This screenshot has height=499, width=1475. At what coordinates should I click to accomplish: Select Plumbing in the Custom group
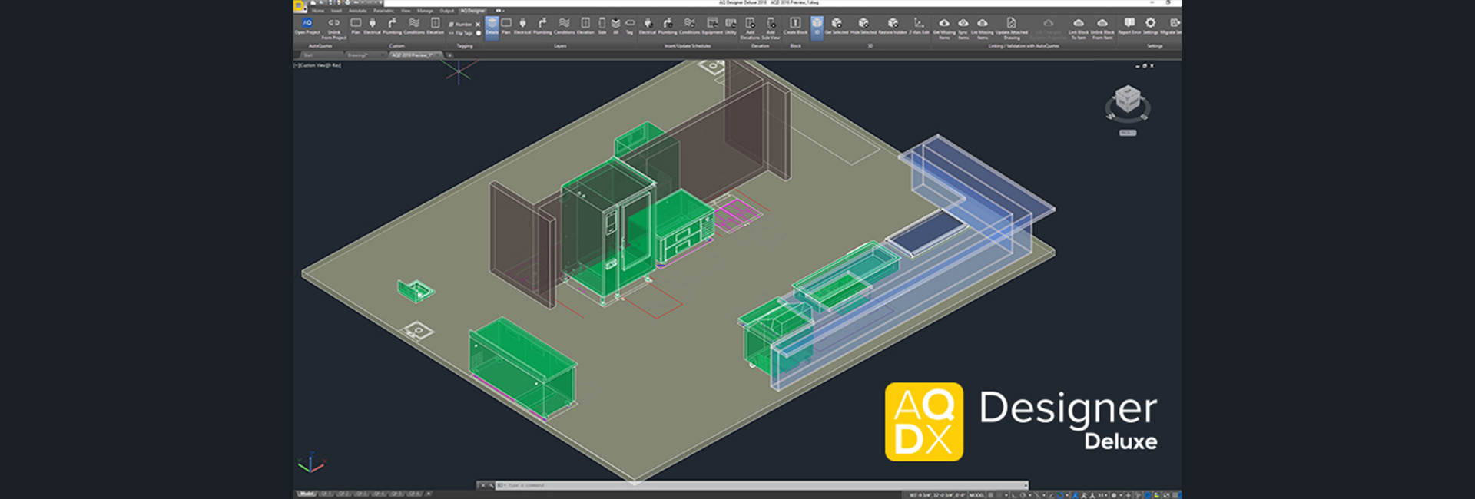(392, 26)
